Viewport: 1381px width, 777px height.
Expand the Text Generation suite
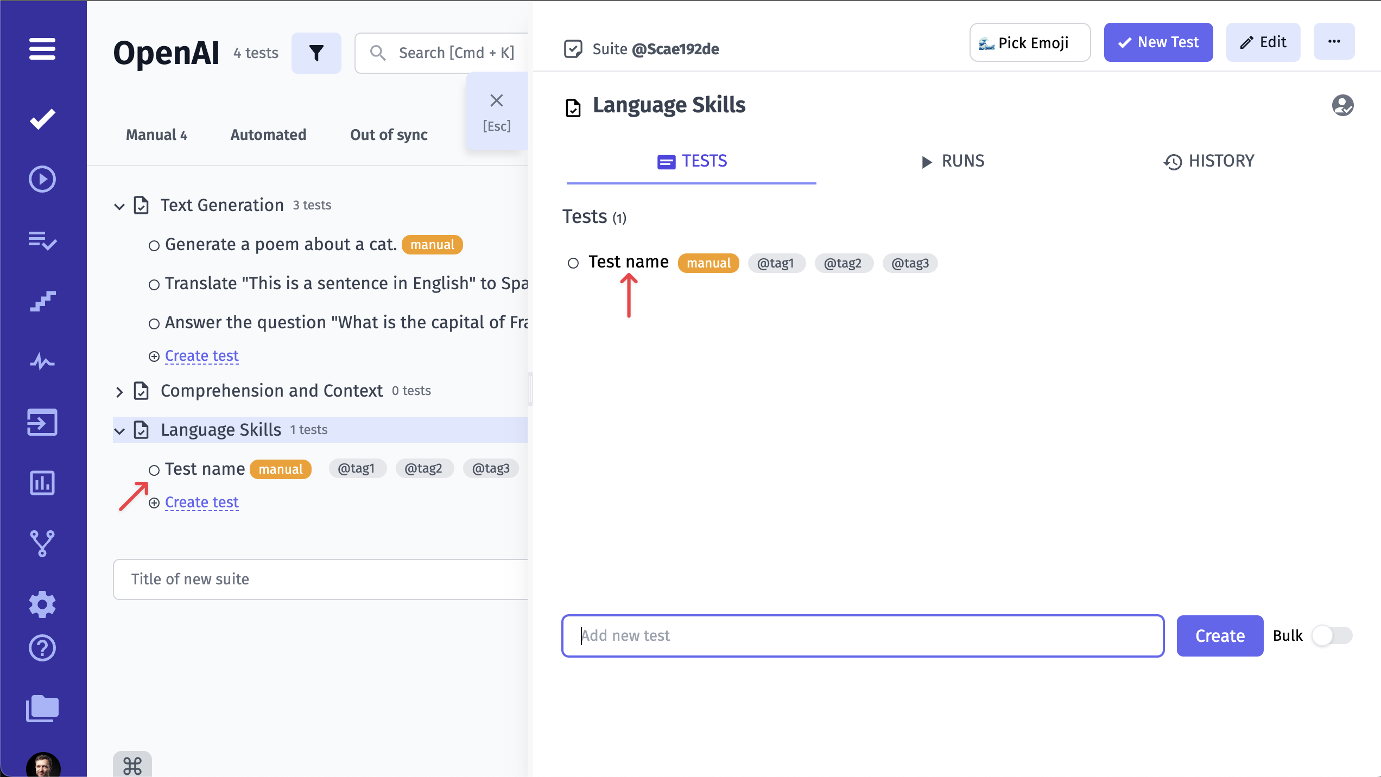(119, 205)
